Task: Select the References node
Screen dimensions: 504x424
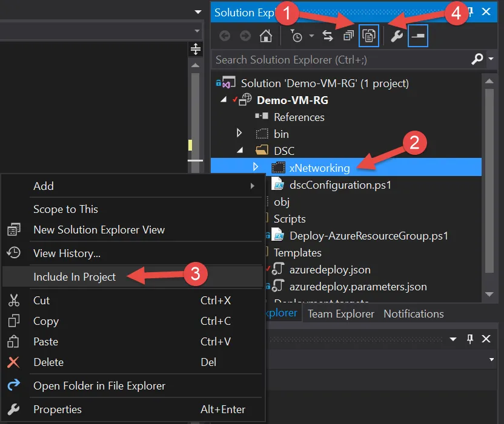Action: pyautogui.click(x=299, y=117)
